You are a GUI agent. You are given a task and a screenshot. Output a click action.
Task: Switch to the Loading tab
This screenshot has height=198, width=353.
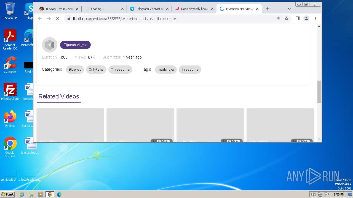pos(104,9)
